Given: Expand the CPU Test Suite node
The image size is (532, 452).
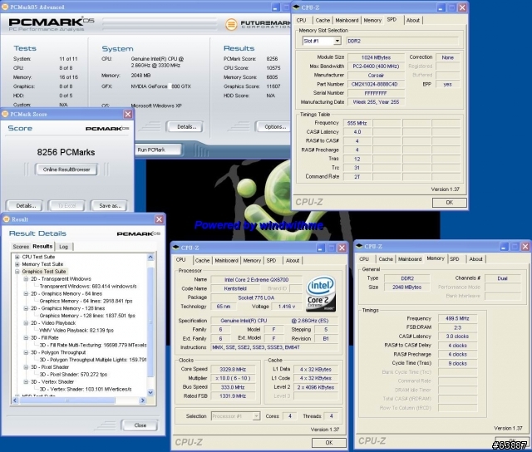Looking at the screenshot, I should (17, 257).
